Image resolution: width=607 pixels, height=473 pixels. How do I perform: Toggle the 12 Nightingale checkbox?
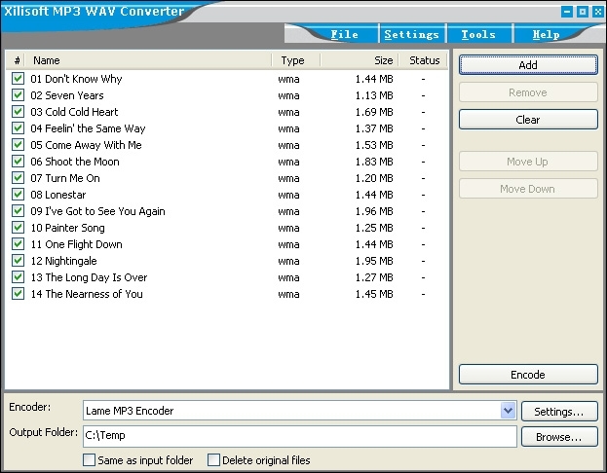[x=18, y=261]
